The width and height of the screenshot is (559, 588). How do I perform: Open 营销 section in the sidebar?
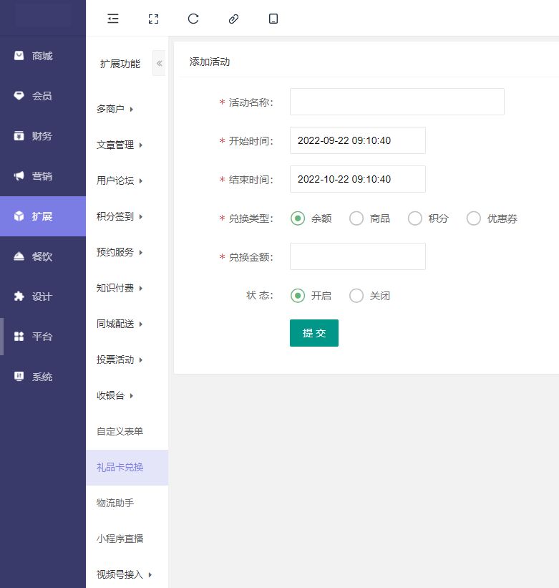tap(42, 176)
